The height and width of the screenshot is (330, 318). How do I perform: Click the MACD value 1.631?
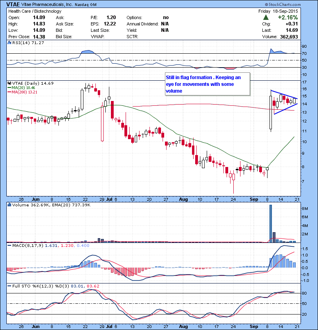coord(51,245)
